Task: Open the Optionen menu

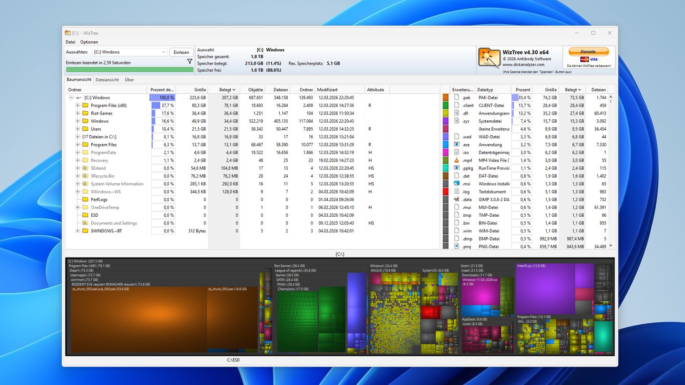Action: [89, 42]
